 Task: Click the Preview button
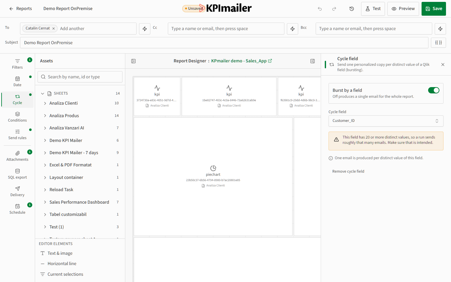[403, 9]
